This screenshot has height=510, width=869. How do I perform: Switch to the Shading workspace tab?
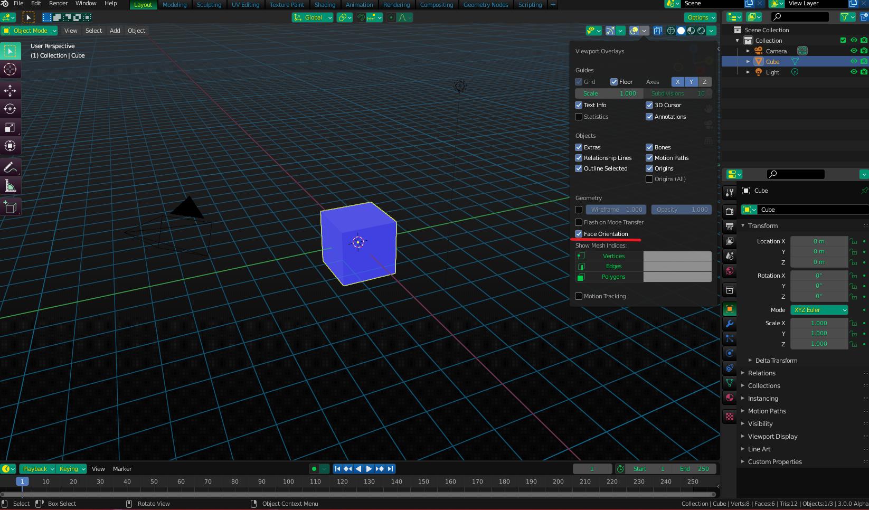click(x=325, y=5)
